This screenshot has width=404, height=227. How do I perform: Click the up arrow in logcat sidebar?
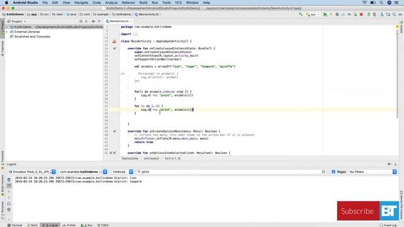coord(9,192)
